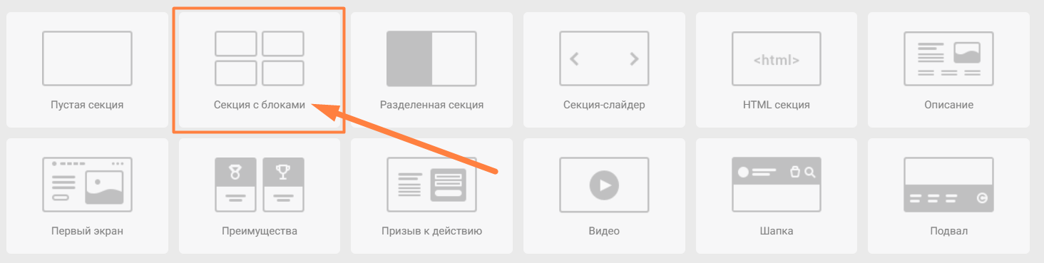The height and width of the screenshot is (263, 1044).
Task: Select the Секция-слайдер arrows icon
Action: (x=604, y=58)
